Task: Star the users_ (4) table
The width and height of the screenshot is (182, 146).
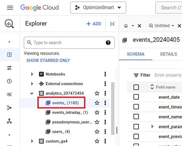Action: pyautogui.click(x=97, y=132)
